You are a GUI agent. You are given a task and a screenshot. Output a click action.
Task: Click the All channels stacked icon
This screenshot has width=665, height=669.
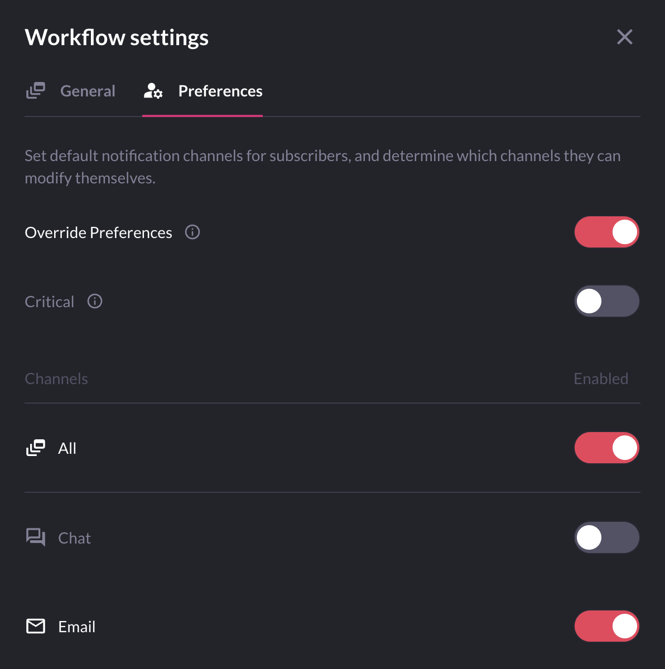pos(36,448)
